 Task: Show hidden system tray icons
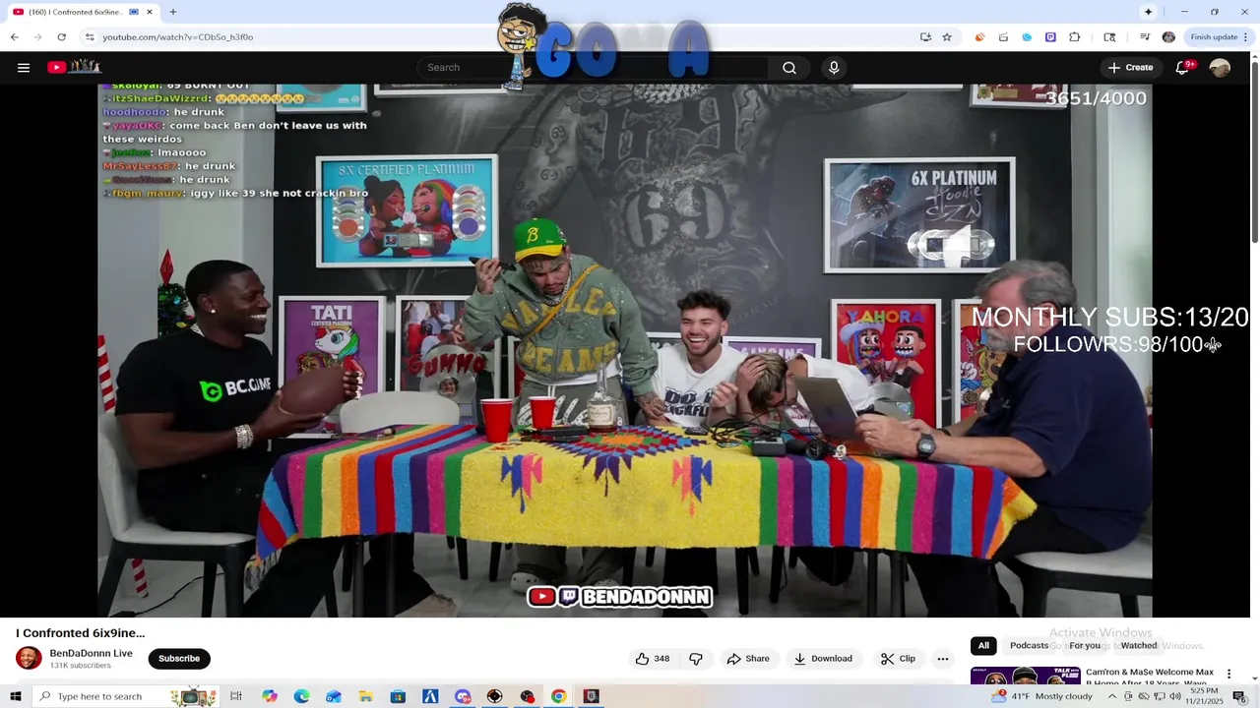point(1112,696)
